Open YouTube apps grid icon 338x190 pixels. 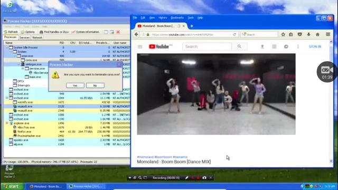[x=274, y=46]
